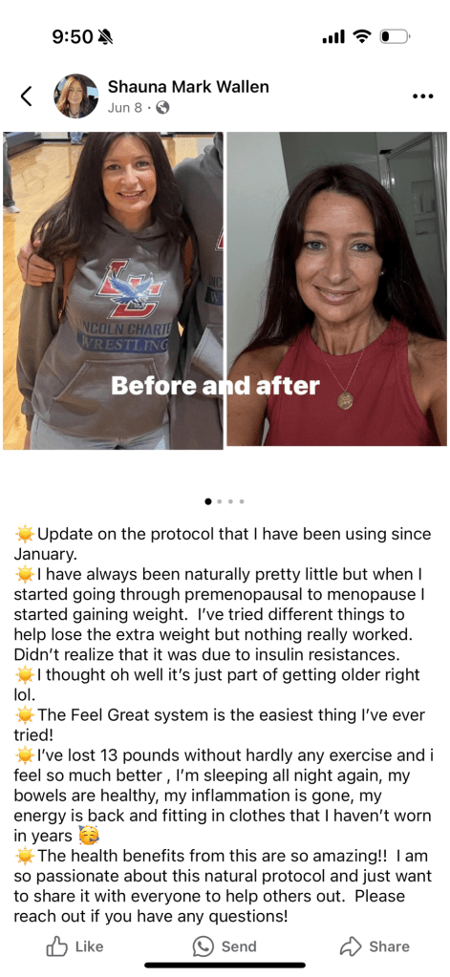Image resolution: width=450 pixels, height=977 pixels.
Task: Tap the Share arrow icon
Action: click(x=351, y=946)
